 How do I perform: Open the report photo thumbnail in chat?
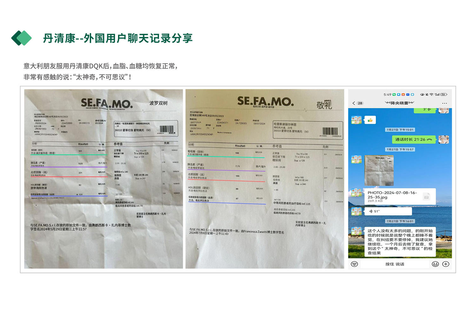tap(379, 171)
